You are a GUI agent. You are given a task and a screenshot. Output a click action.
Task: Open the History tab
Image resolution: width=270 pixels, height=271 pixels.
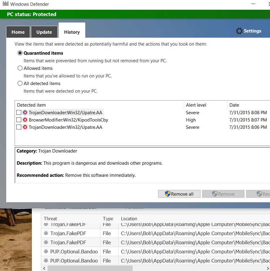(x=72, y=30)
